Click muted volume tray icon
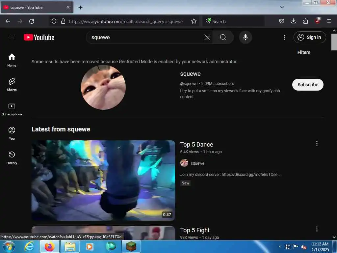The height and width of the screenshot is (253, 337). point(304,247)
